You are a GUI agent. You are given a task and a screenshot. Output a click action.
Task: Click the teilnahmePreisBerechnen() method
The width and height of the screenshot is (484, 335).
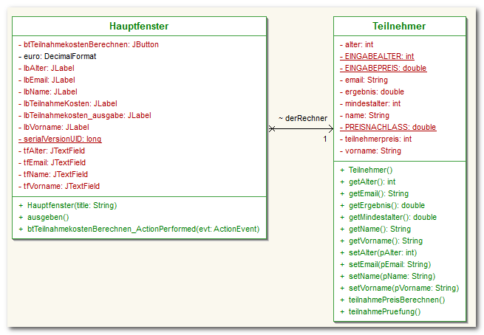point(397,300)
